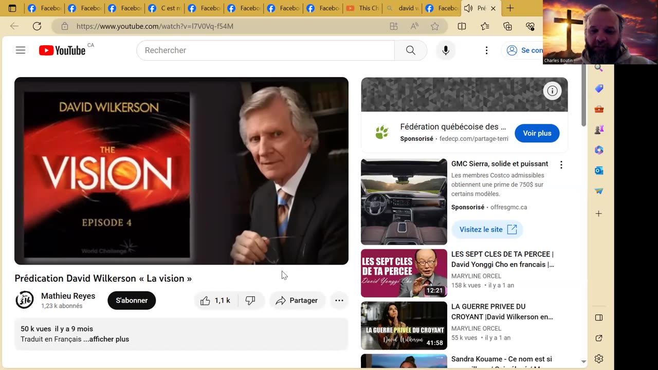This screenshot has width=658, height=370.
Task: Open Microsoft 365 icon in Edge sidebar
Action: click(599, 150)
